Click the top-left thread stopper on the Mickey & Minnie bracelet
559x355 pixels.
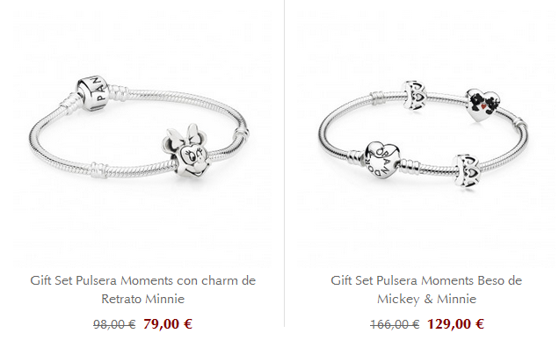coord(379,98)
